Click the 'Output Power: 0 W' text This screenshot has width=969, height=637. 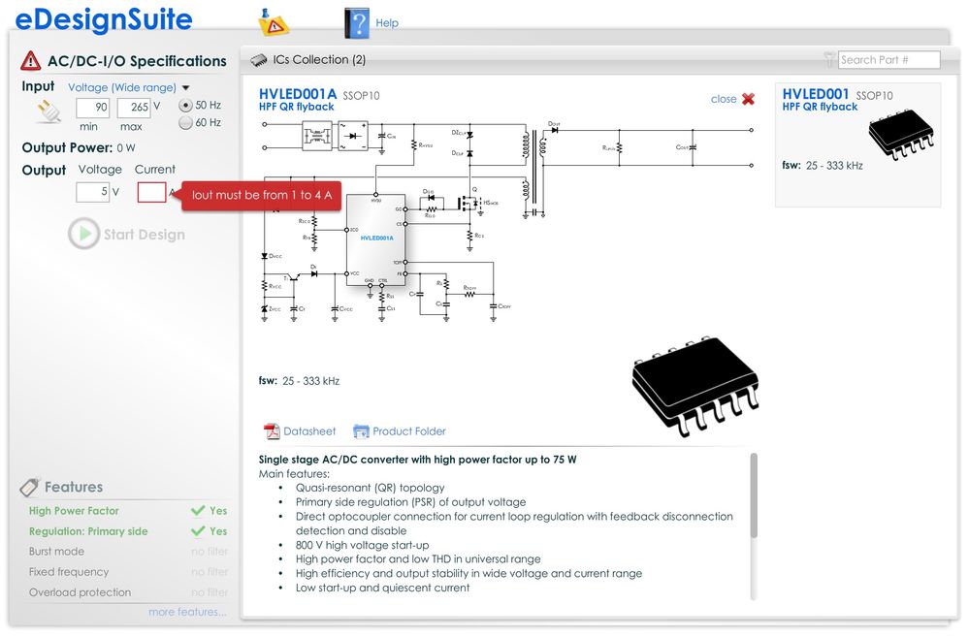pyautogui.click(x=79, y=147)
